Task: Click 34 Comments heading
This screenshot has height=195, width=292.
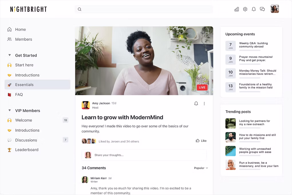Action: tap(94, 168)
